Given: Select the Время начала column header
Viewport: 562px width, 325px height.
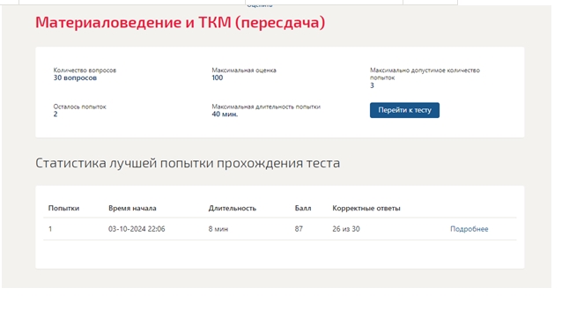Looking at the screenshot, I should tap(132, 208).
